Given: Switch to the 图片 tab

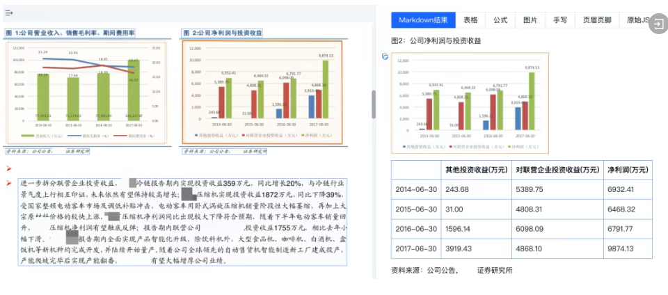Looking at the screenshot, I should 530,20.
